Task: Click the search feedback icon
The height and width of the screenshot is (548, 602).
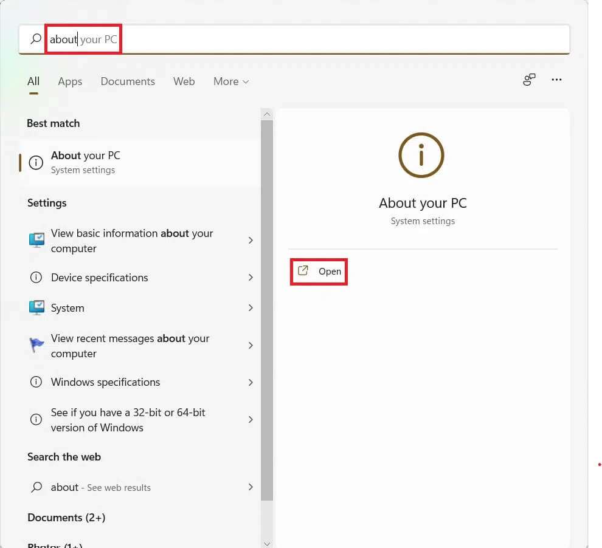Action: point(529,80)
